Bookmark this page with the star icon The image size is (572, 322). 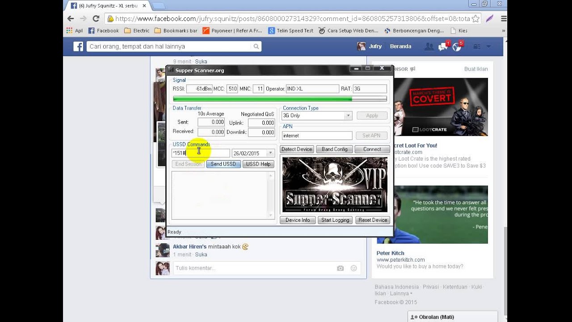click(x=475, y=19)
